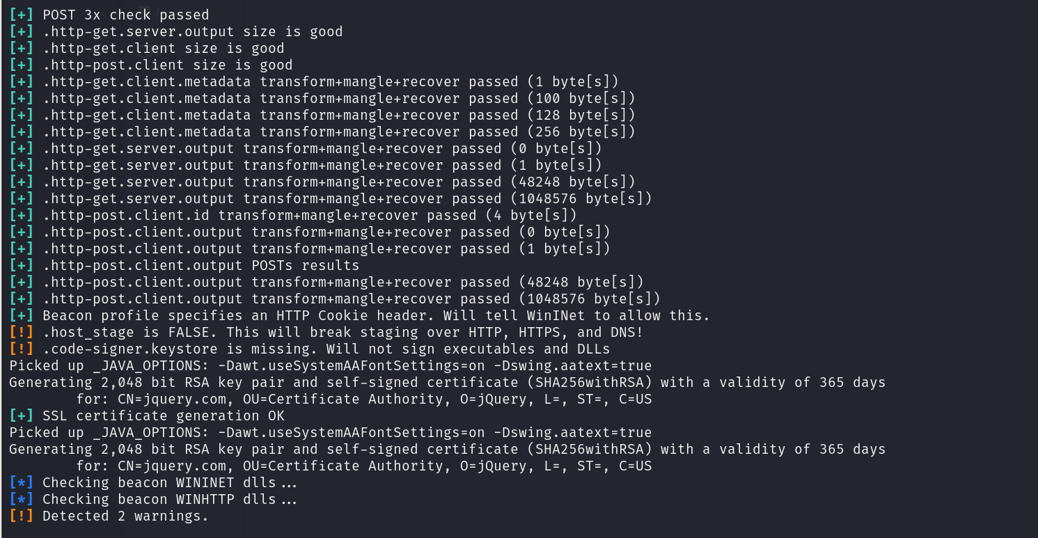This screenshot has height=538, width=1038.
Task: Click the '.http-post.client size is good' text
Action: pyautogui.click(x=168, y=65)
